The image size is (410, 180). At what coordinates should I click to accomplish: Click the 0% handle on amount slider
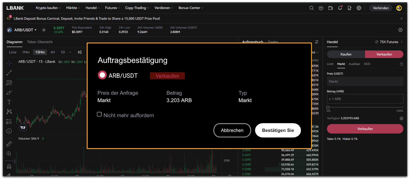[328, 107]
